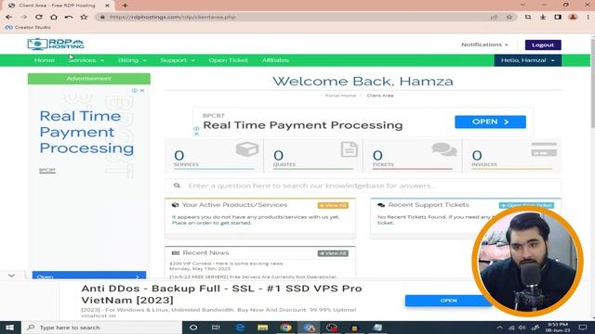Open the Windows notification center
595x334 pixels.
click(x=583, y=328)
